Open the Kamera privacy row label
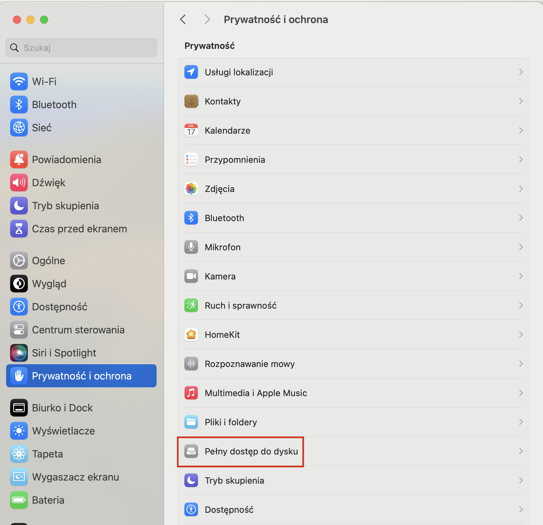Screen dimensions: 543x525 pos(220,276)
